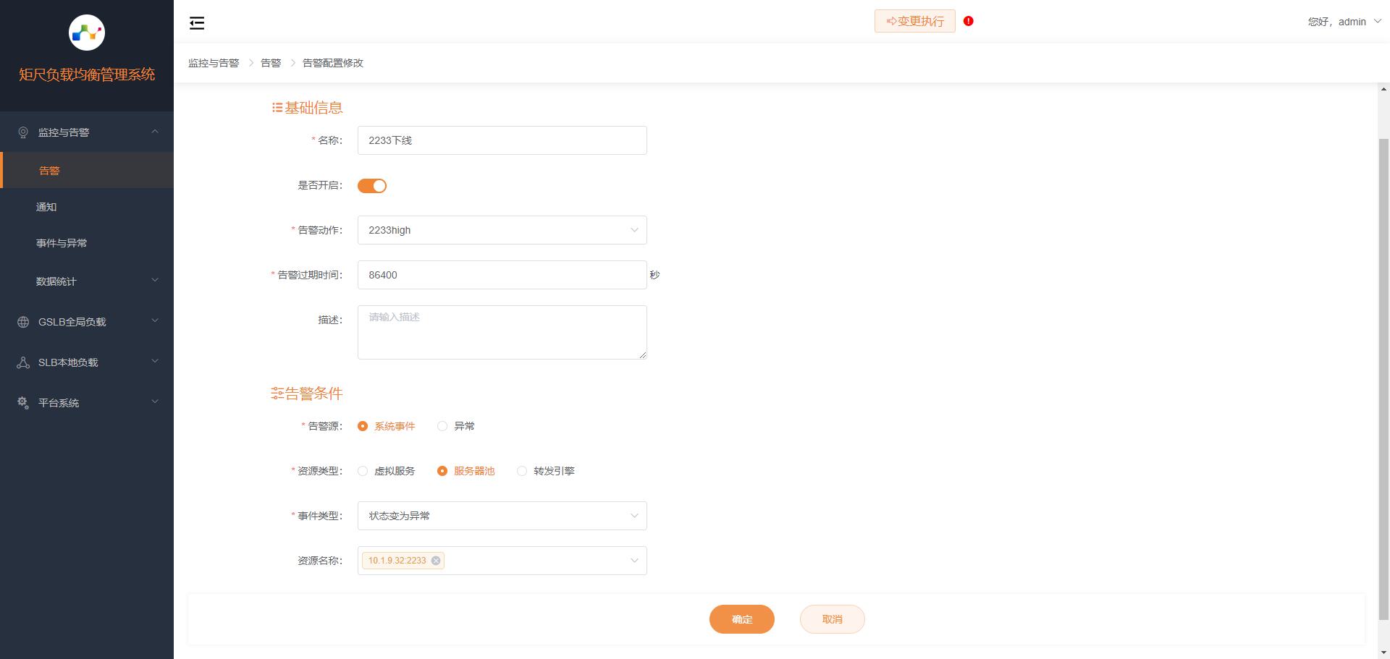Open the 事件类型 dropdown
Image resolution: width=1390 pixels, height=659 pixels.
click(502, 516)
